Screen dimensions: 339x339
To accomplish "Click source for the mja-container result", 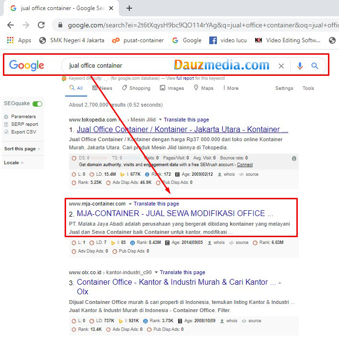I will pos(239,242).
